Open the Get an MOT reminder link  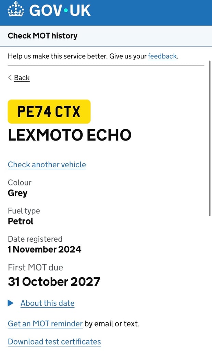[x=45, y=324]
